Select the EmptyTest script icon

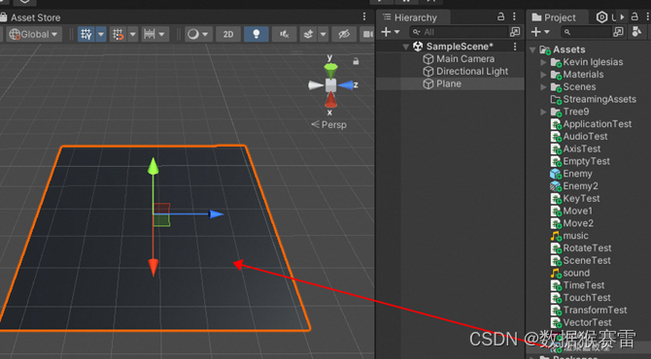(556, 162)
